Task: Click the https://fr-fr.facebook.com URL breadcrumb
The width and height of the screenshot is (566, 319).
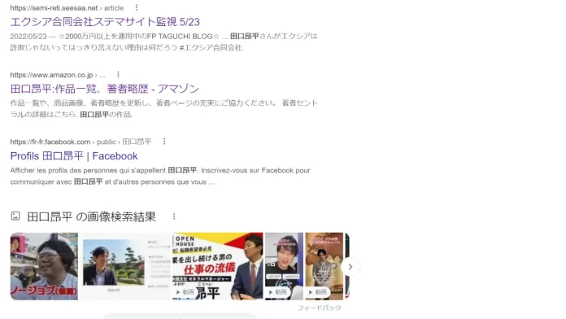Action: 81,142
